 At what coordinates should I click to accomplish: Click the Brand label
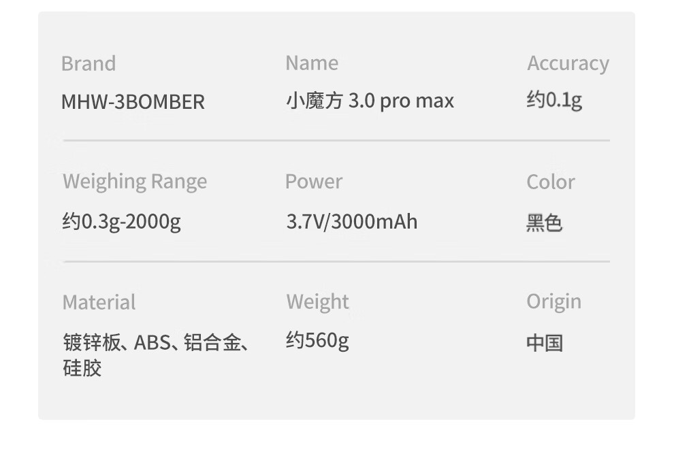tap(89, 64)
